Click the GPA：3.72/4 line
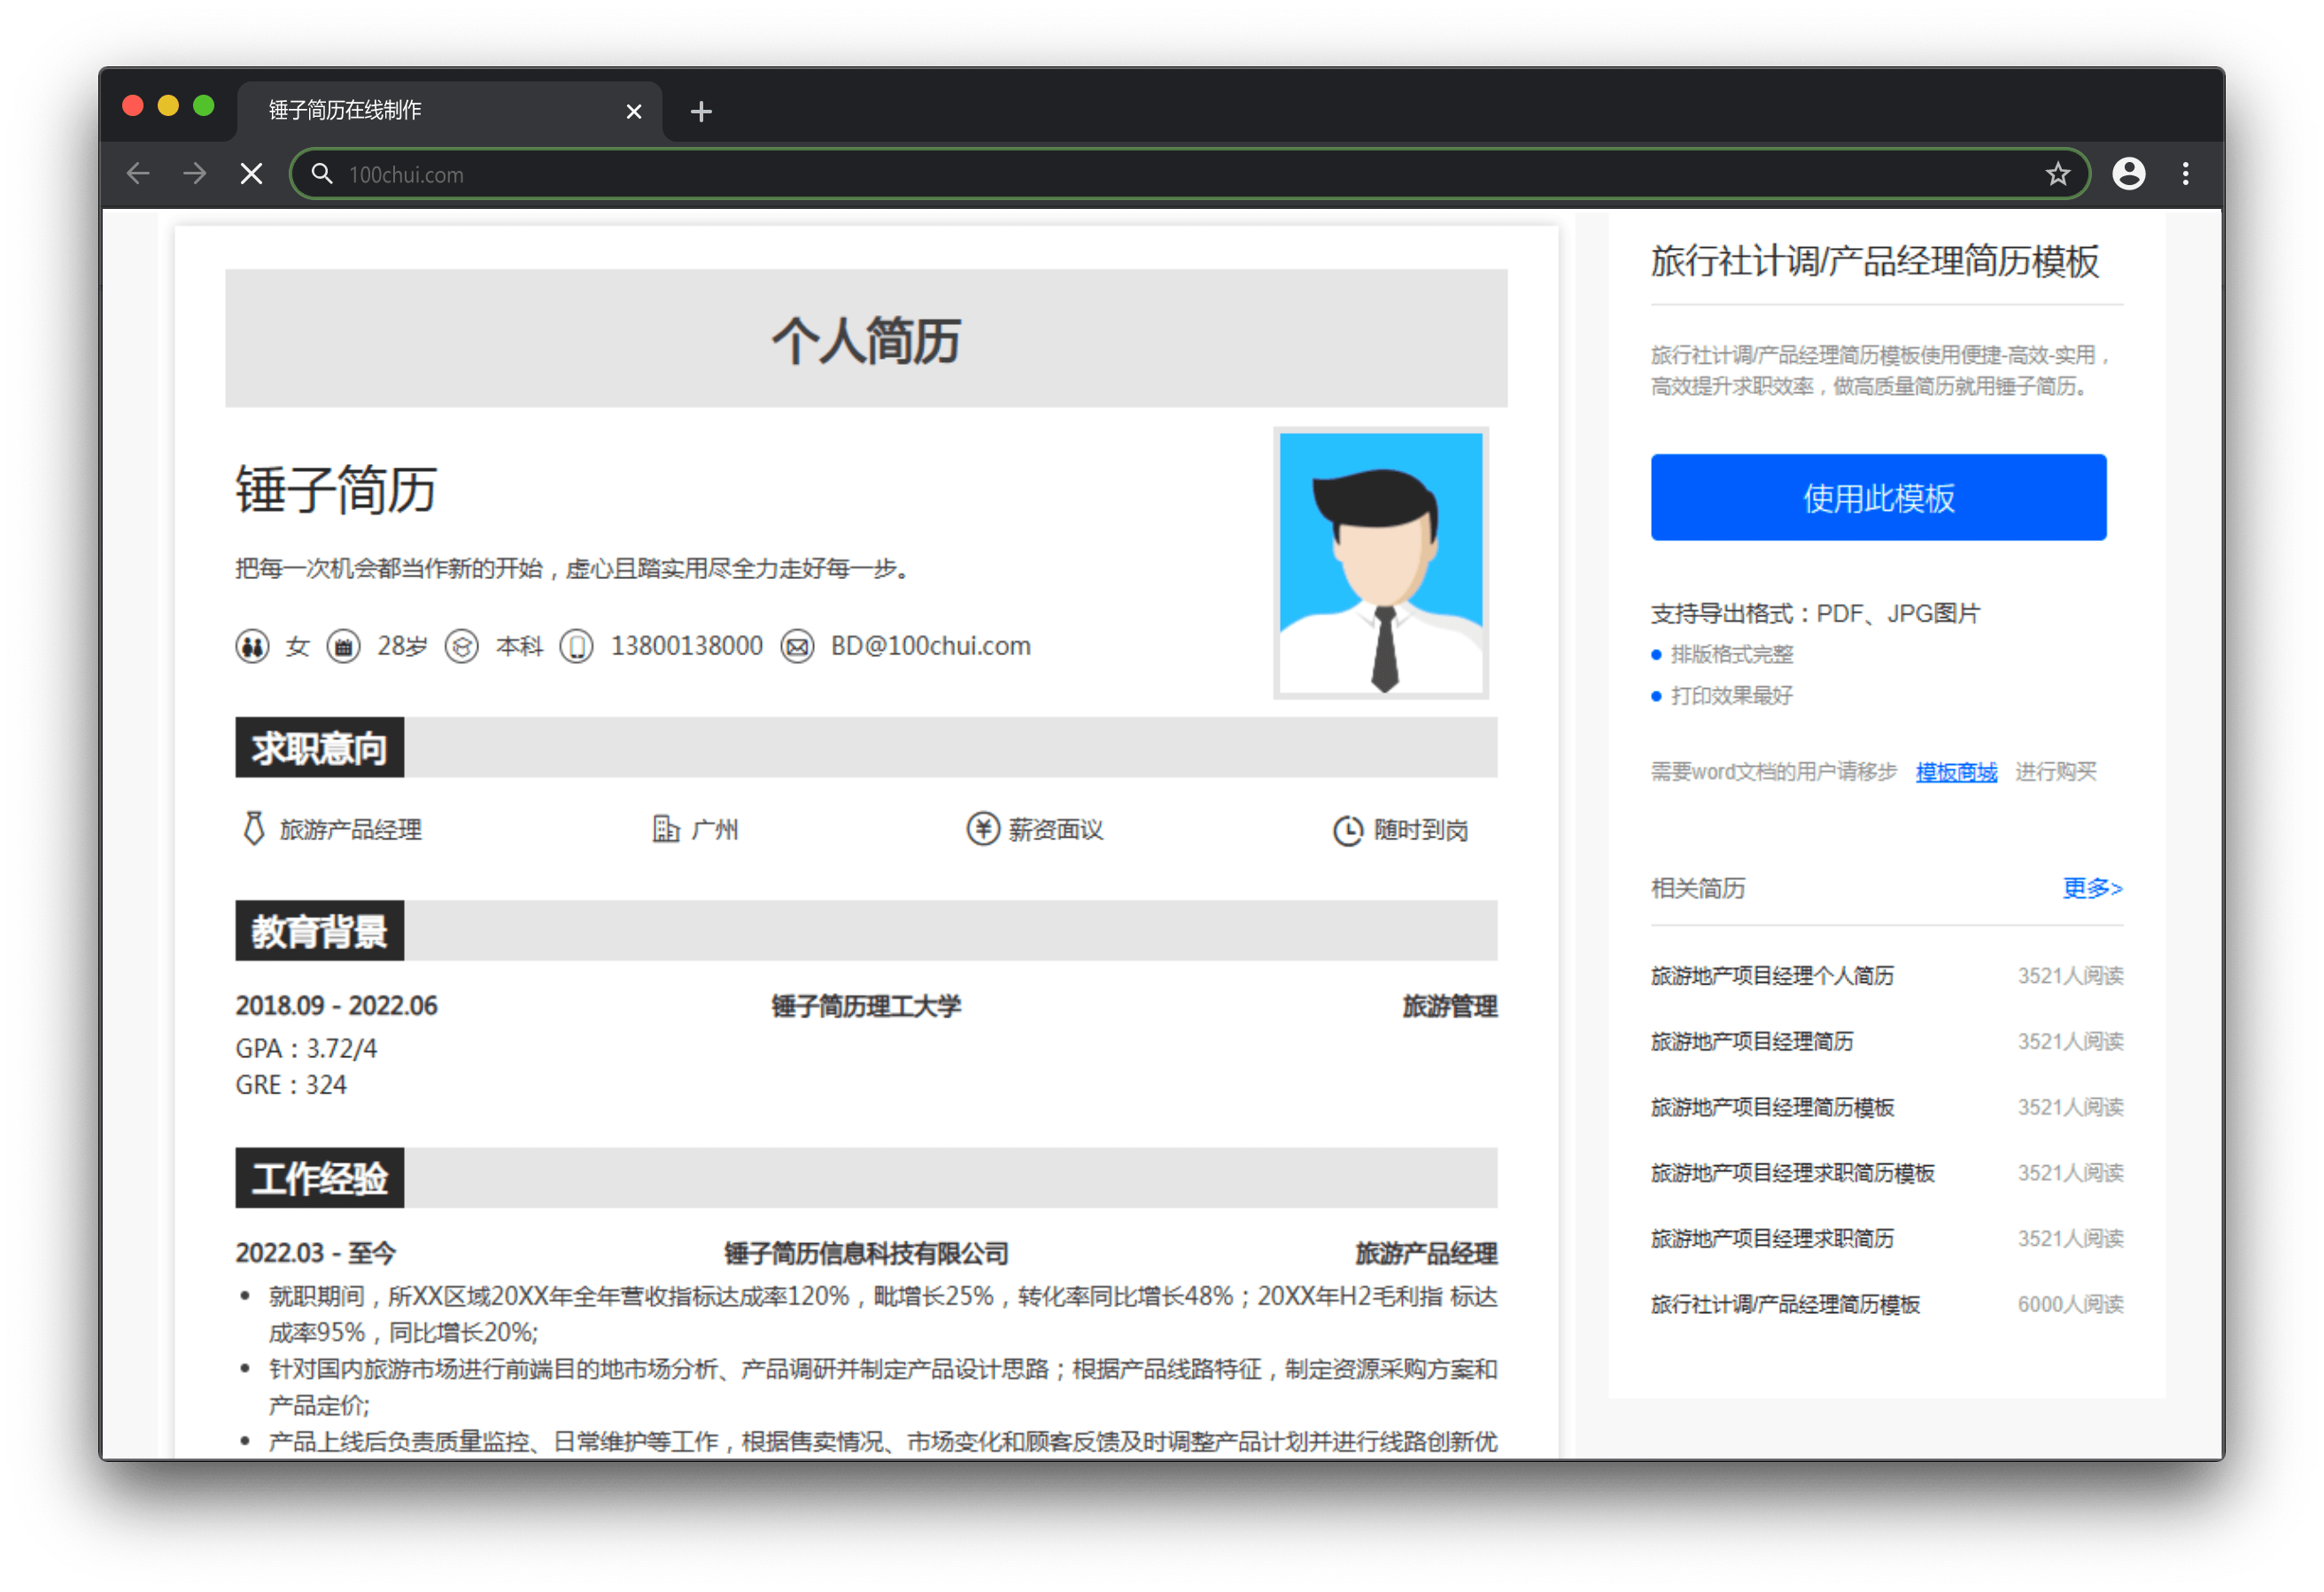Screen dimensions: 2324x1592 point(306,1048)
